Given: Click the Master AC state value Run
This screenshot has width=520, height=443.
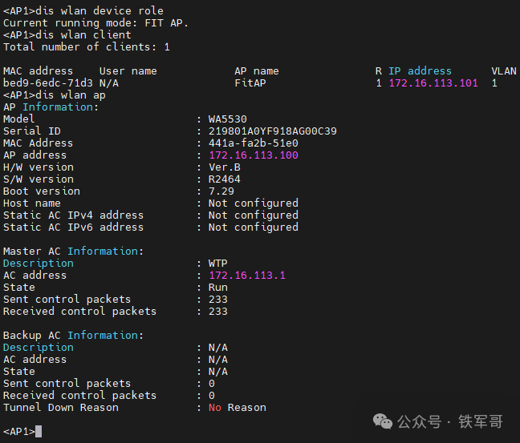Looking at the screenshot, I should tap(217, 288).
